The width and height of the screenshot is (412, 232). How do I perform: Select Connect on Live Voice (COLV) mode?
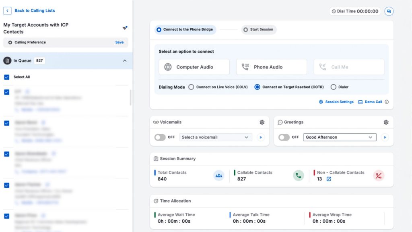coord(191,87)
